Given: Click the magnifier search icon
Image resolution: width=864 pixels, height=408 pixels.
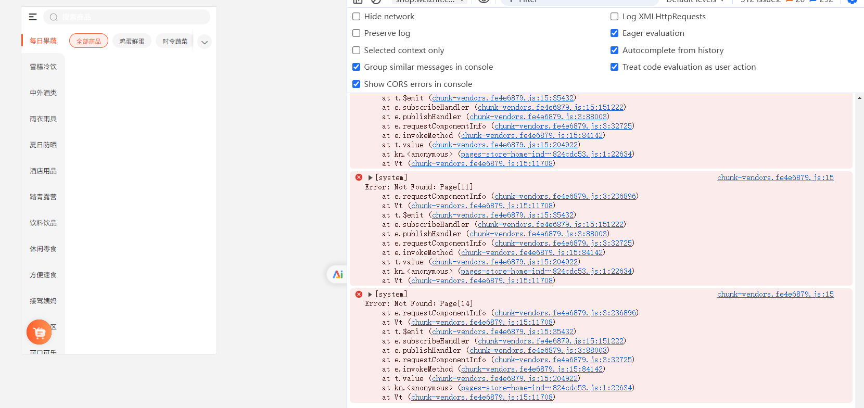Looking at the screenshot, I should [x=54, y=17].
